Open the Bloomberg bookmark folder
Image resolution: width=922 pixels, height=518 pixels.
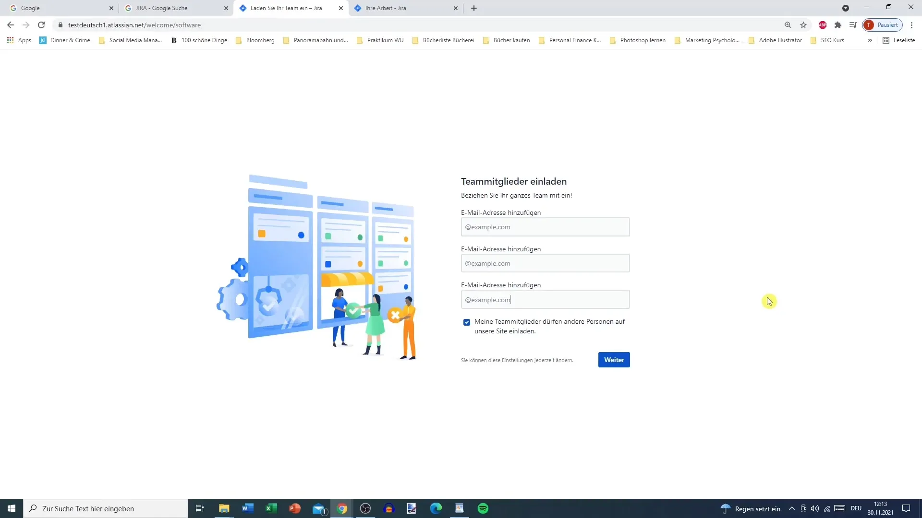pyautogui.click(x=255, y=40)
